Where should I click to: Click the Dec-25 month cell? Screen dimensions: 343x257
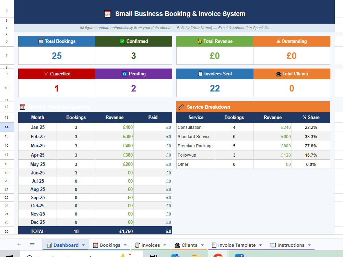click(x=37, y=222)
